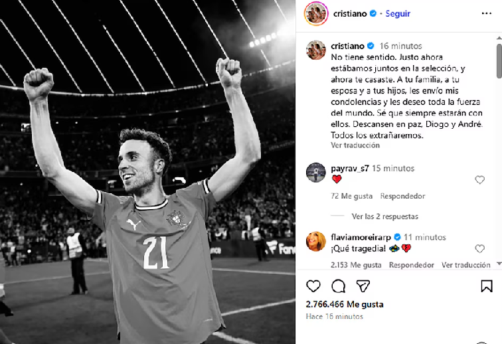Save the post with the bookmark icon
The width and height of the screenshot is (502, 344).
486,286
